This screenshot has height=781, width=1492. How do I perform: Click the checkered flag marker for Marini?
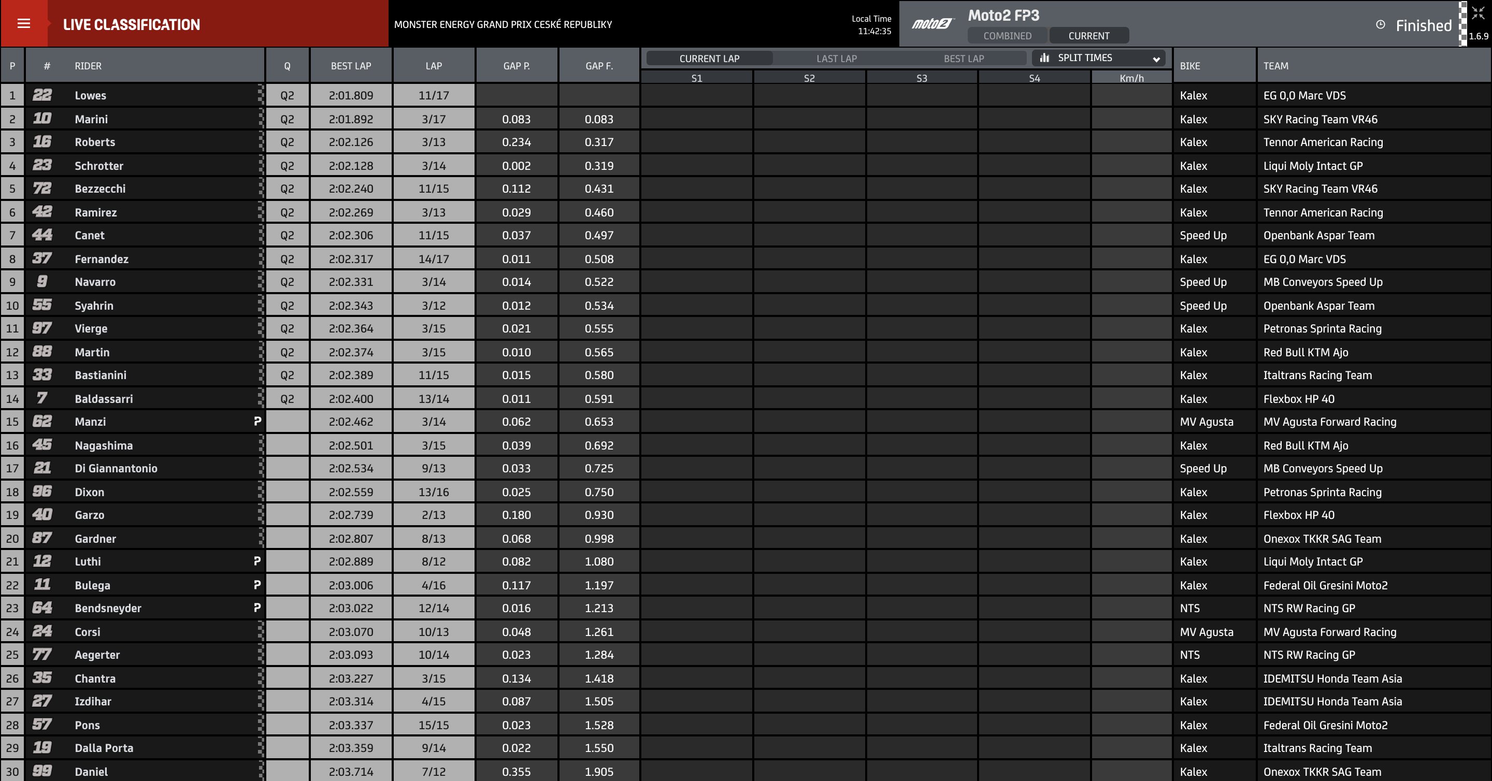261,119
